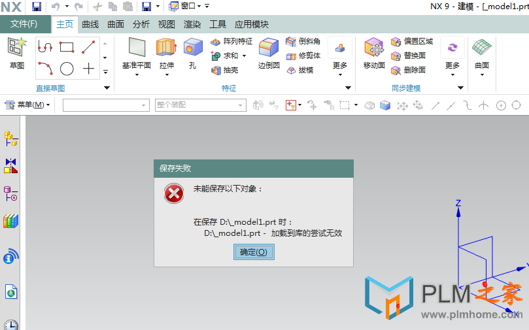Select the Profile curve sketch tool
This screenshot has width=529, height=330.
tap(45, 47)
